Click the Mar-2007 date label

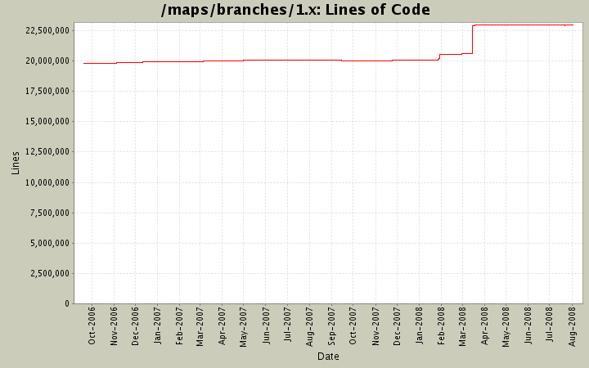(200, 326)
